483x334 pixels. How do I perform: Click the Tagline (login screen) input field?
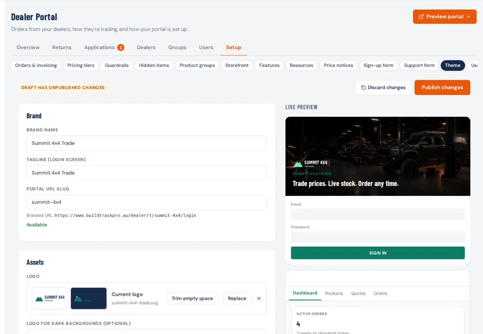tap(147, 173)
